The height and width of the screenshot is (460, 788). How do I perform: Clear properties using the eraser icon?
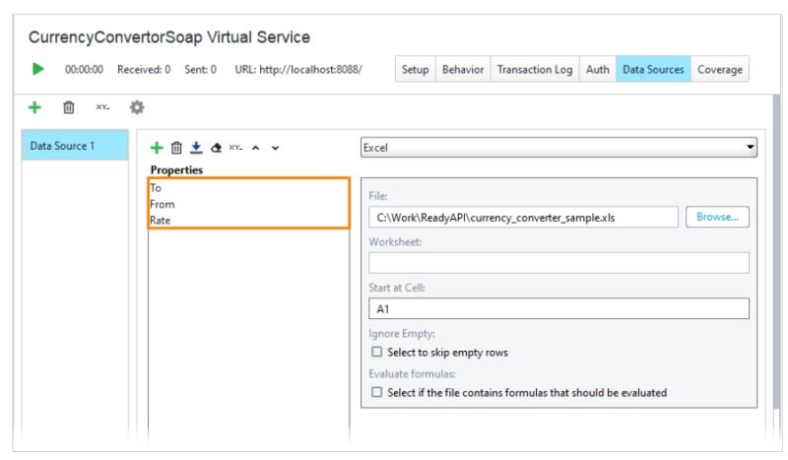point(216,148)
